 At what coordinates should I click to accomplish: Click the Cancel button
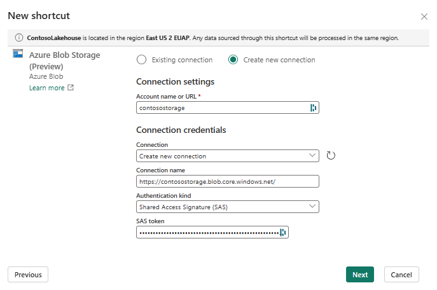point(401,275)
